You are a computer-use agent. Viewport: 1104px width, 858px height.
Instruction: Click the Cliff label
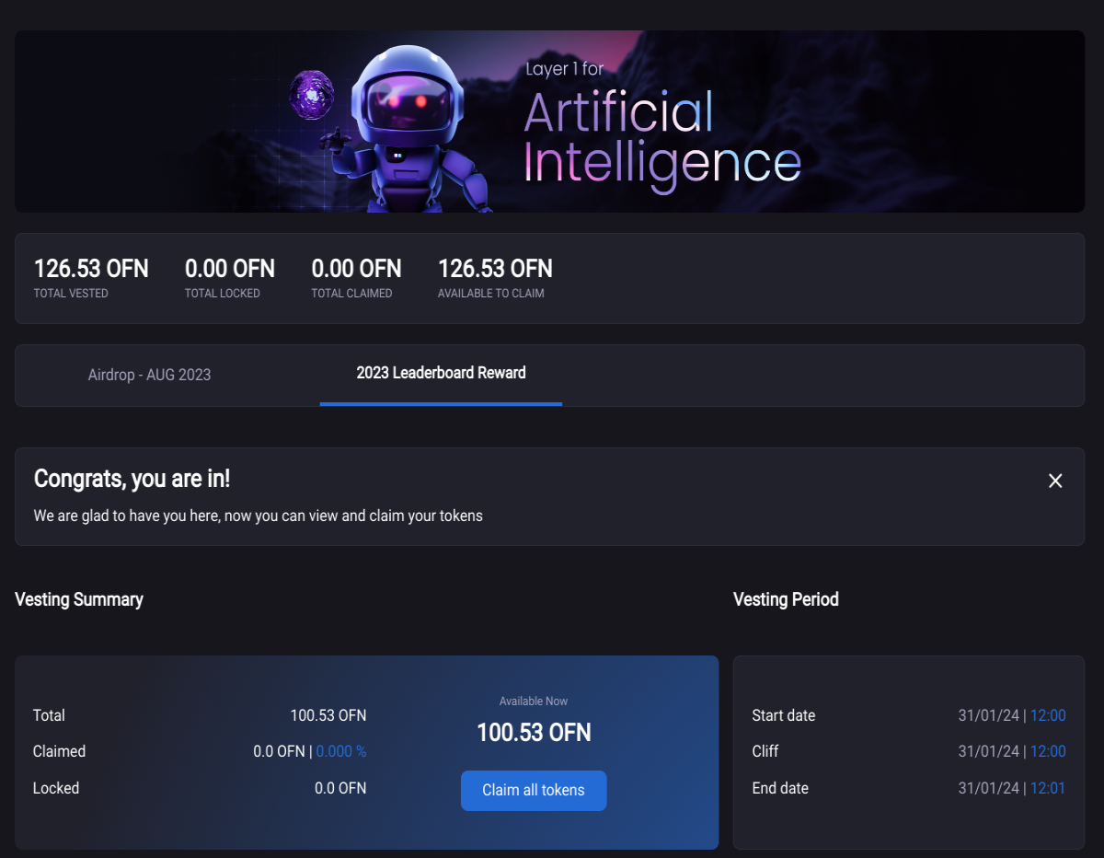tap(765, 751)
